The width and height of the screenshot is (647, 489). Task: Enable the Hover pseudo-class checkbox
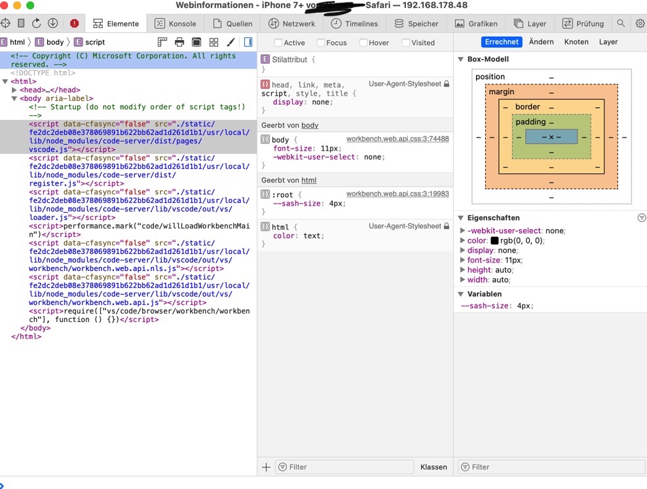363,43
